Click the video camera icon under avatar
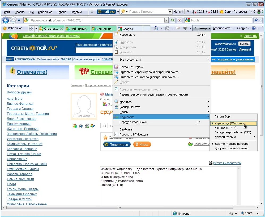The height and width of the screenshot is (217, 265). (x=87, y=126)
